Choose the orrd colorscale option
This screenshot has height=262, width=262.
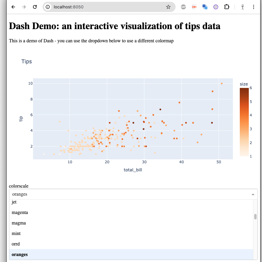pyautogui.click(x=16, y=244)
